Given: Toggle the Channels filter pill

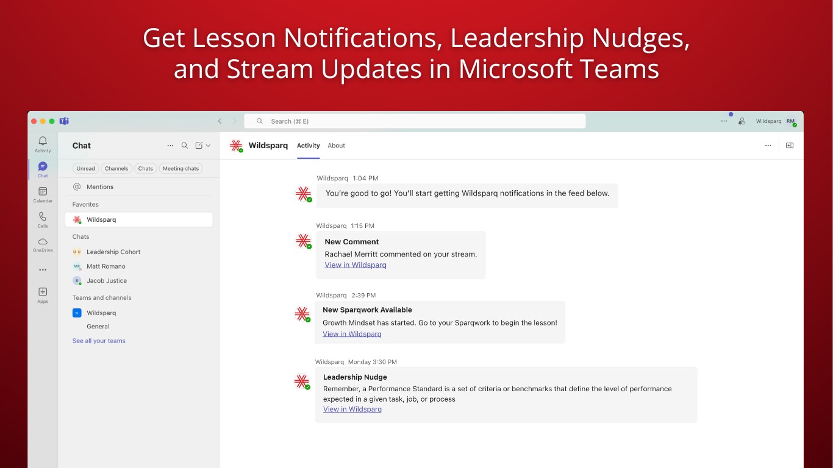Looking at the screenshot, I should (116, 169).
